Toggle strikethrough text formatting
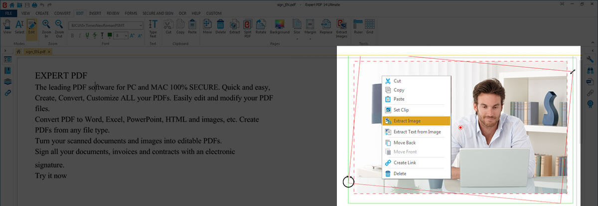This screenshot has width=598, height=206. coord(95,35)
